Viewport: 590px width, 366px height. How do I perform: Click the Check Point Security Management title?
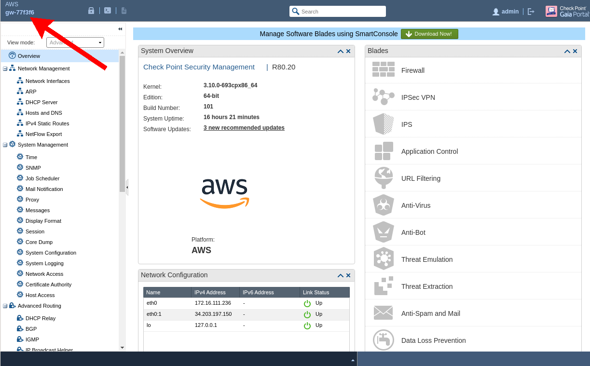(199, 67)
